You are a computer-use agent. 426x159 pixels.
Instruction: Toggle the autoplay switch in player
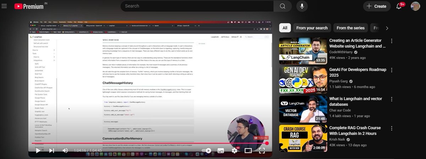click(x=206, y=150)
